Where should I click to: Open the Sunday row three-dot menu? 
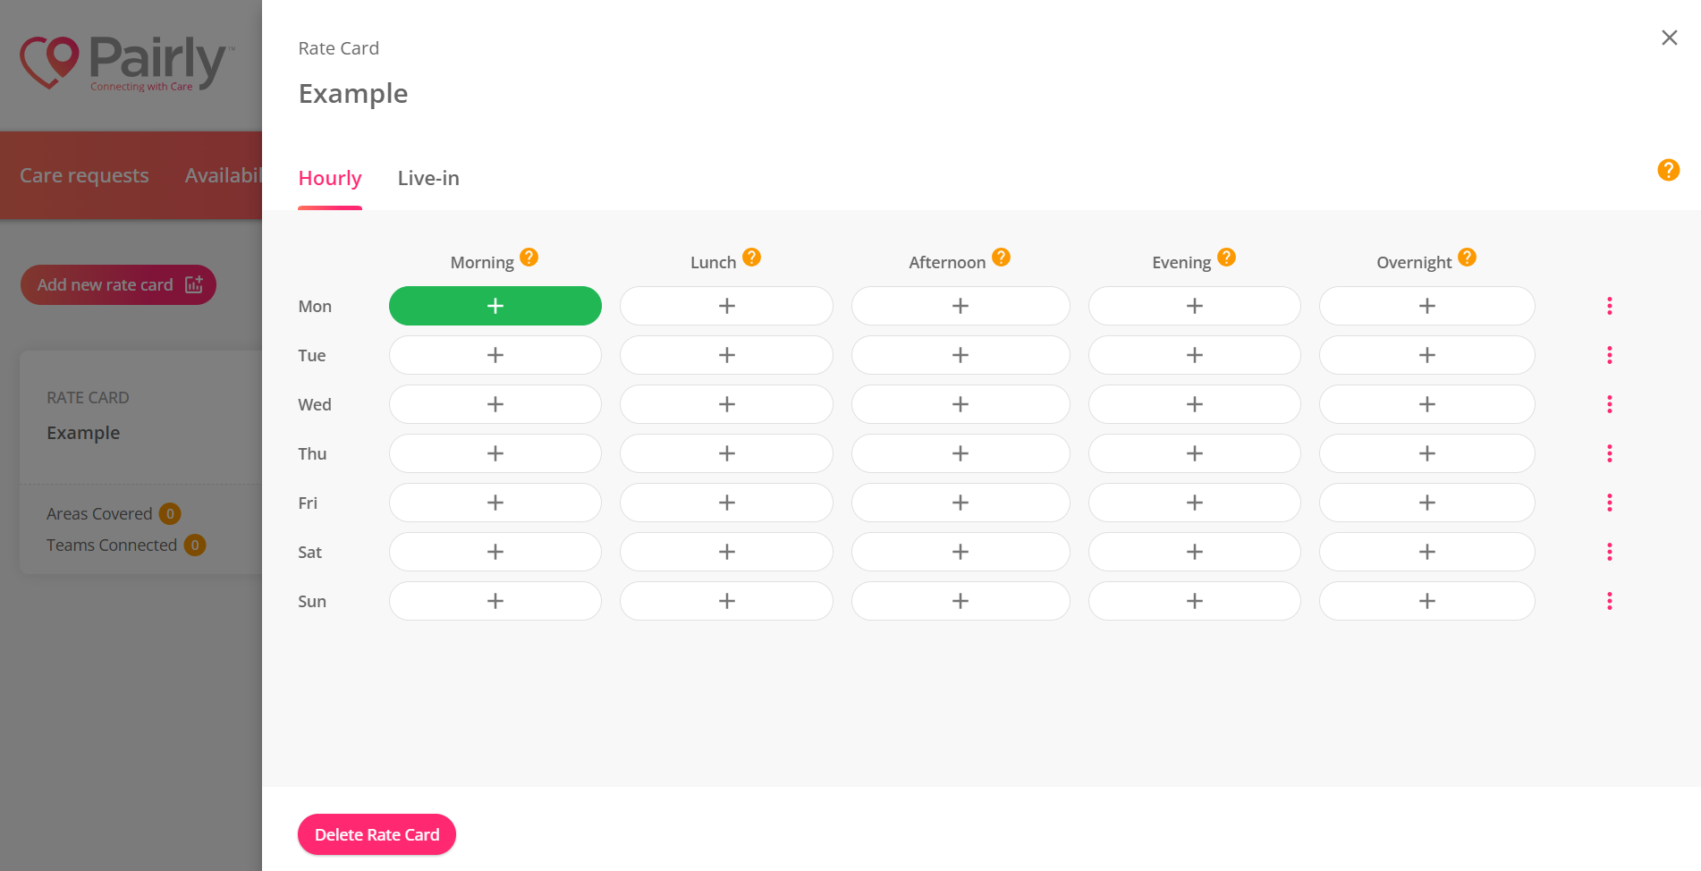click(x=1609, y=601)
